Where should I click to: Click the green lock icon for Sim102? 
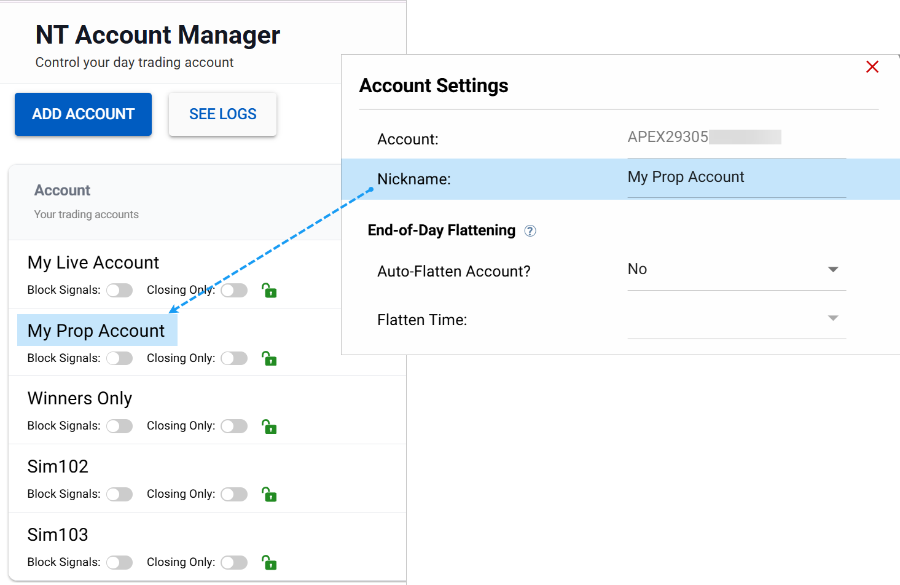(269, 494)
